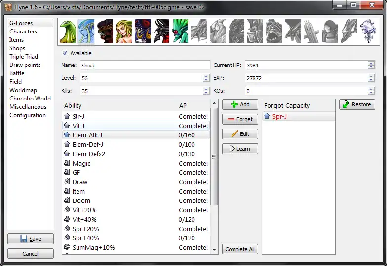Decrease Current HP with the down arrow

coord(371,67)
